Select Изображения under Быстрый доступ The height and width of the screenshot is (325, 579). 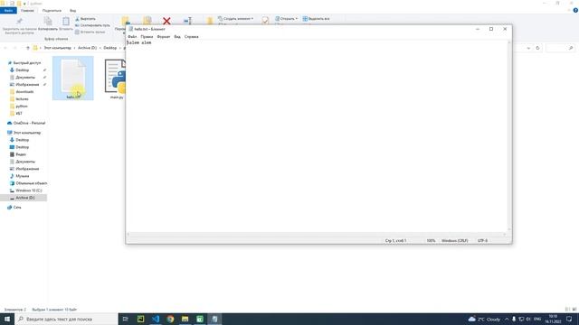pyautogui.click(x=27, y=84)
